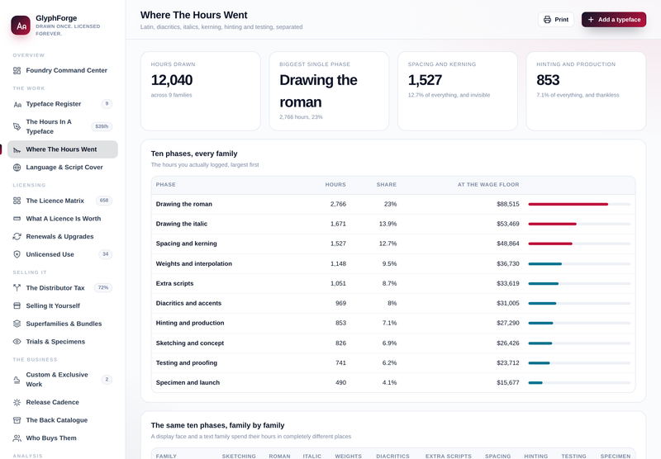The width and height of the screenshot is (661, 459).
Task: Select the Diacritics and accents row label
Action: point(188,303)
